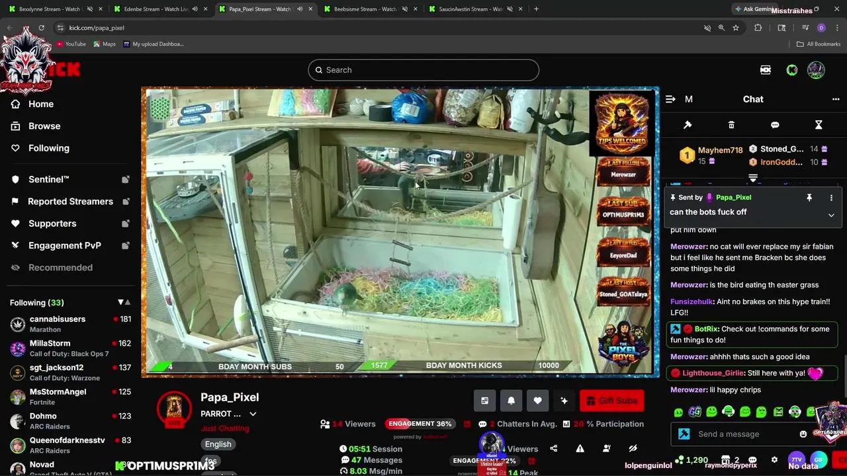Click the document icon button under stream
This screenshot has width=847, height=476.
pyautogui.click(x=484, y=401)
